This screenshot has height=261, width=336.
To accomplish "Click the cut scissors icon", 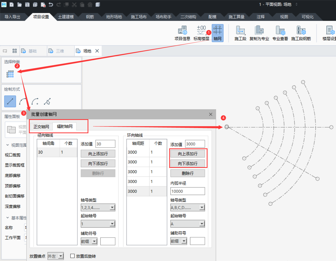I will (74, 4).
